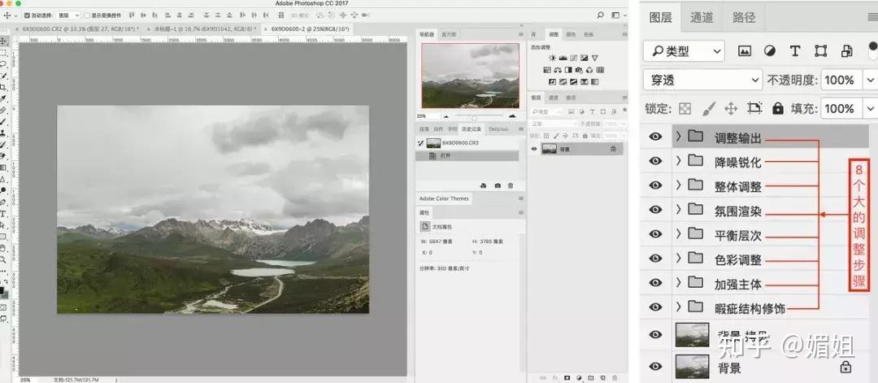Image resolution: width=878 pixels, height=383 pixels.
Task: Switch to the 路径 tab
Action: pos(744,17)
